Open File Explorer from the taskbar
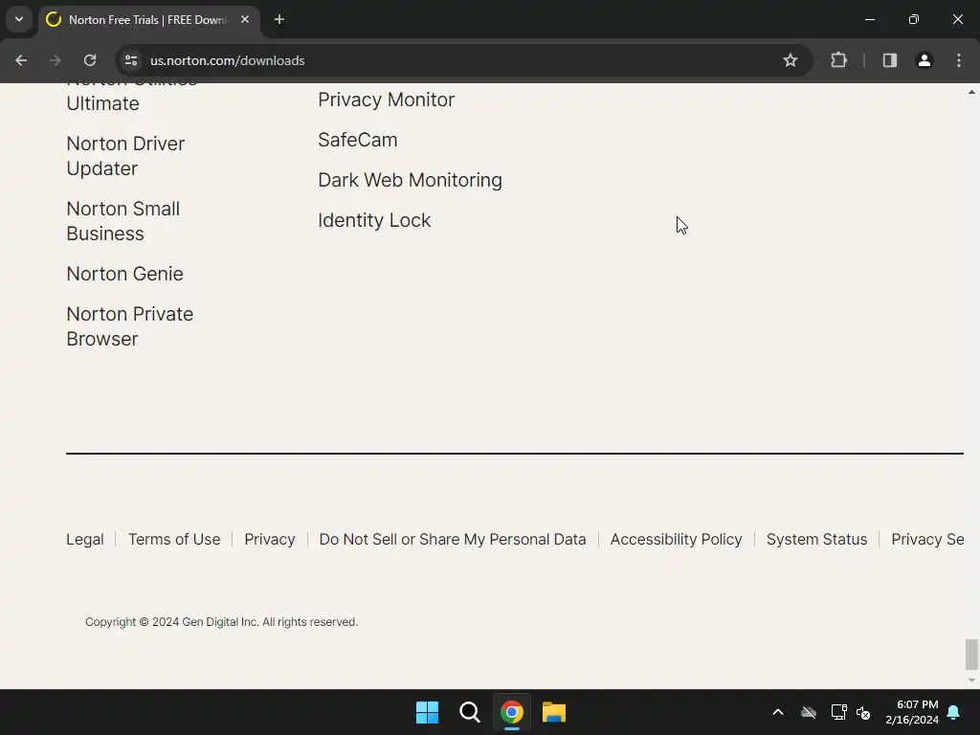 tap(554, 712)
